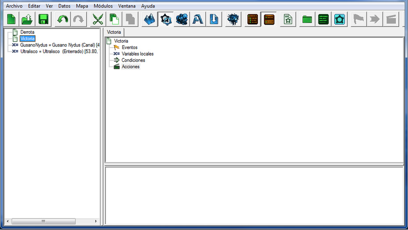
Task: Click the Open folder toolbar icon
Action: click(27, 19)
